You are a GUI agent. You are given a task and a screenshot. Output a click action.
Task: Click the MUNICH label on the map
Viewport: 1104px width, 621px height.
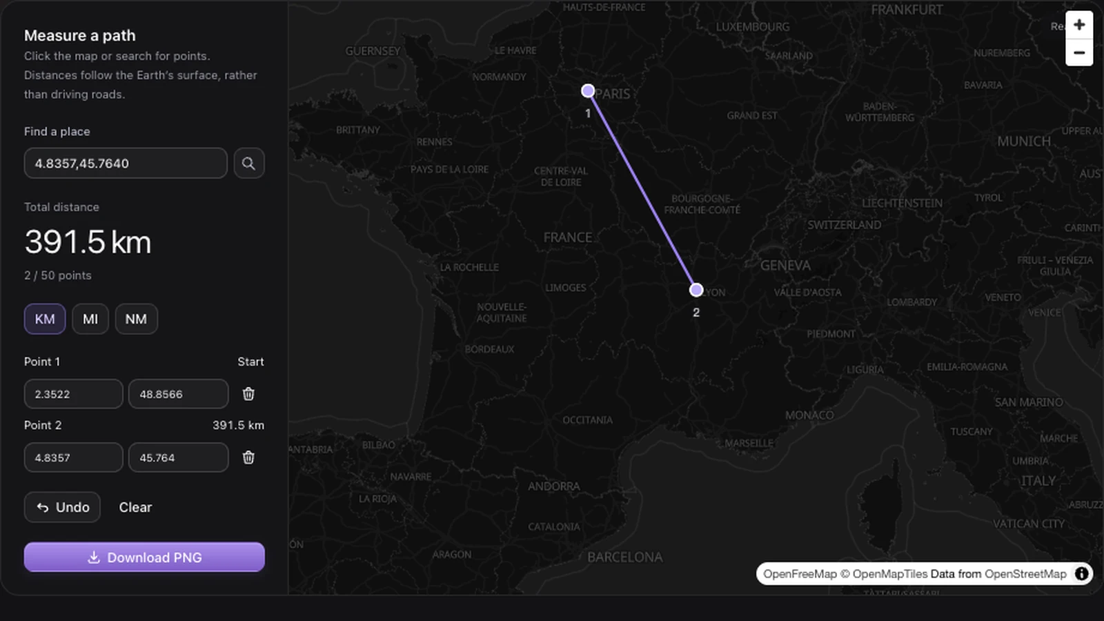pos(1023,141)
